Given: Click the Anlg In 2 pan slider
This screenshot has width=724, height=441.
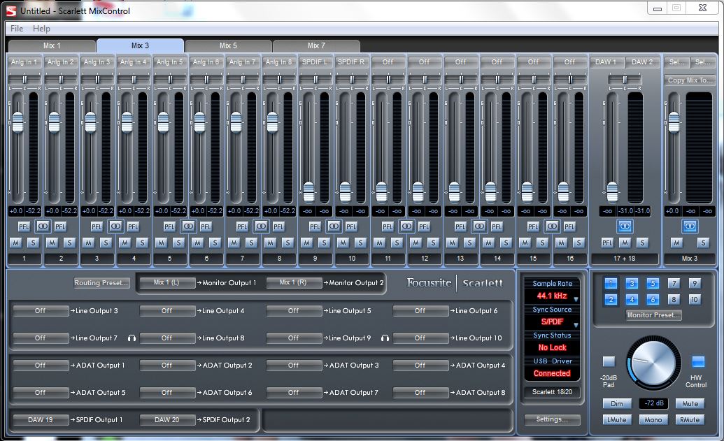Looking at the screenshot, I should [61, 80].
